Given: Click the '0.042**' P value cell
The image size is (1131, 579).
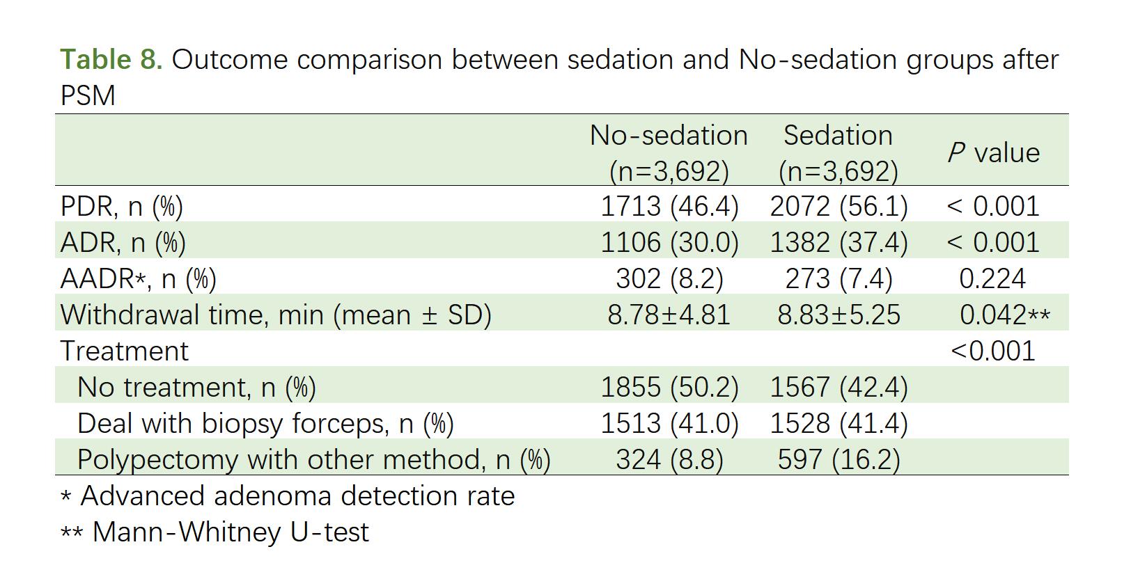Looking at the screenshot, I should coord(1004,315).
